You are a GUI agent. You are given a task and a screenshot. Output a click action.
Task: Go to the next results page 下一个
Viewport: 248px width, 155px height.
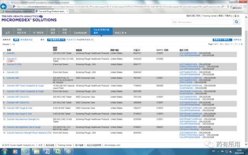pos(239,44)
